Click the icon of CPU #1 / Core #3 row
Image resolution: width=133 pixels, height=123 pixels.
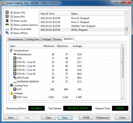(15, 70)
